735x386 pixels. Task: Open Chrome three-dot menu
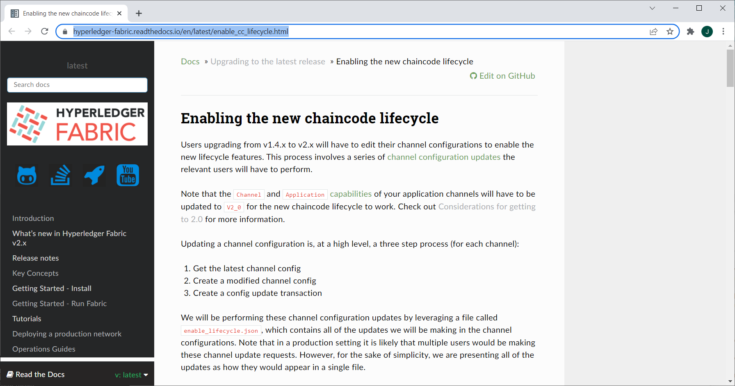(x=724, y=32)
